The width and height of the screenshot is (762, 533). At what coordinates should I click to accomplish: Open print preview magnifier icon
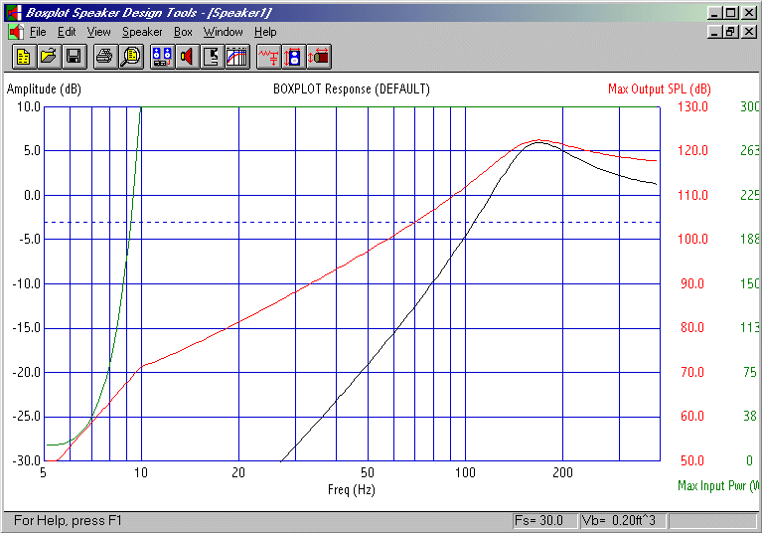coord(130,57)
